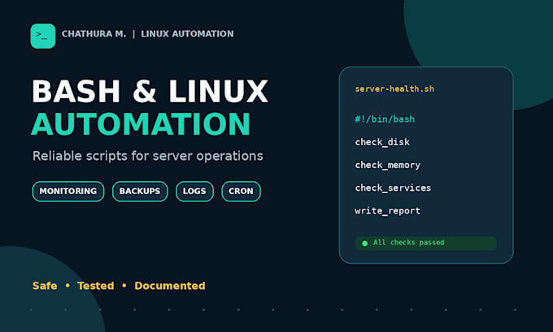Select the LOGS tag pill

coord(194,192)
